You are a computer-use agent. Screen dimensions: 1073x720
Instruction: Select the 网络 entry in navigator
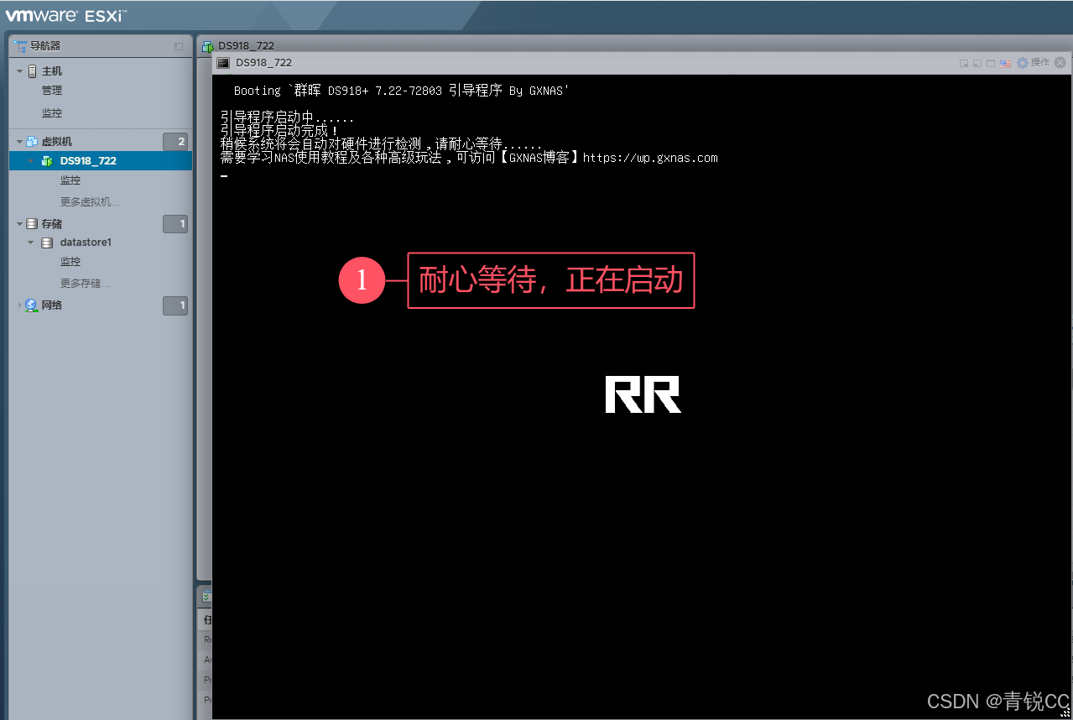click(x=52, y=305)
